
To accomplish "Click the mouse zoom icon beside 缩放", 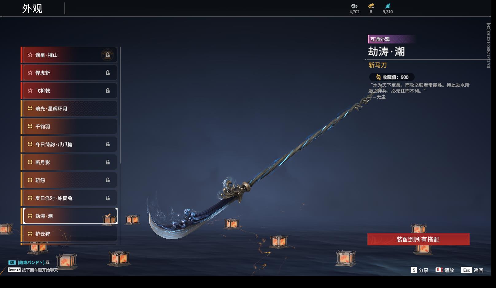I will click(439, 270).
